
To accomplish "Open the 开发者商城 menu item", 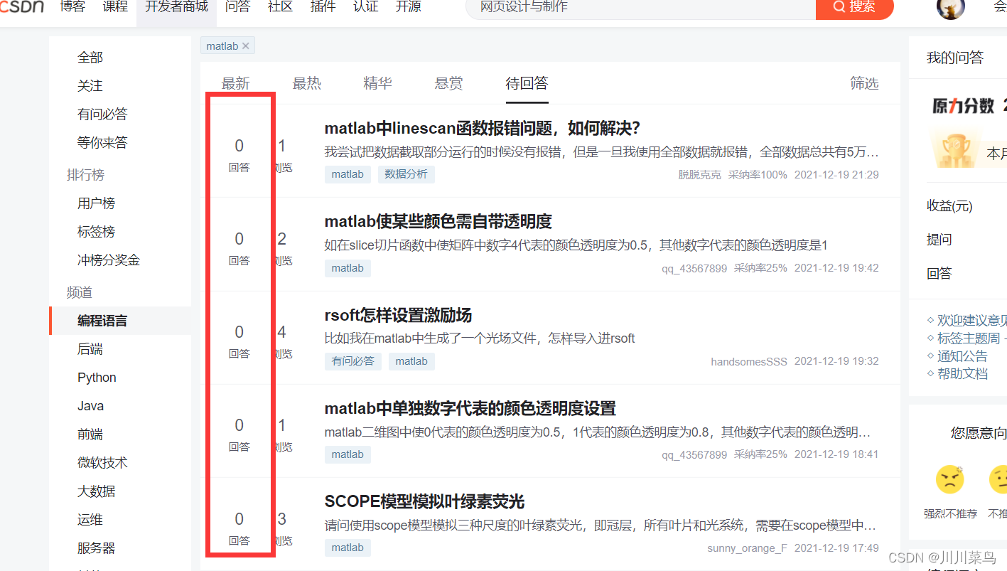I will tap(176, 6).
